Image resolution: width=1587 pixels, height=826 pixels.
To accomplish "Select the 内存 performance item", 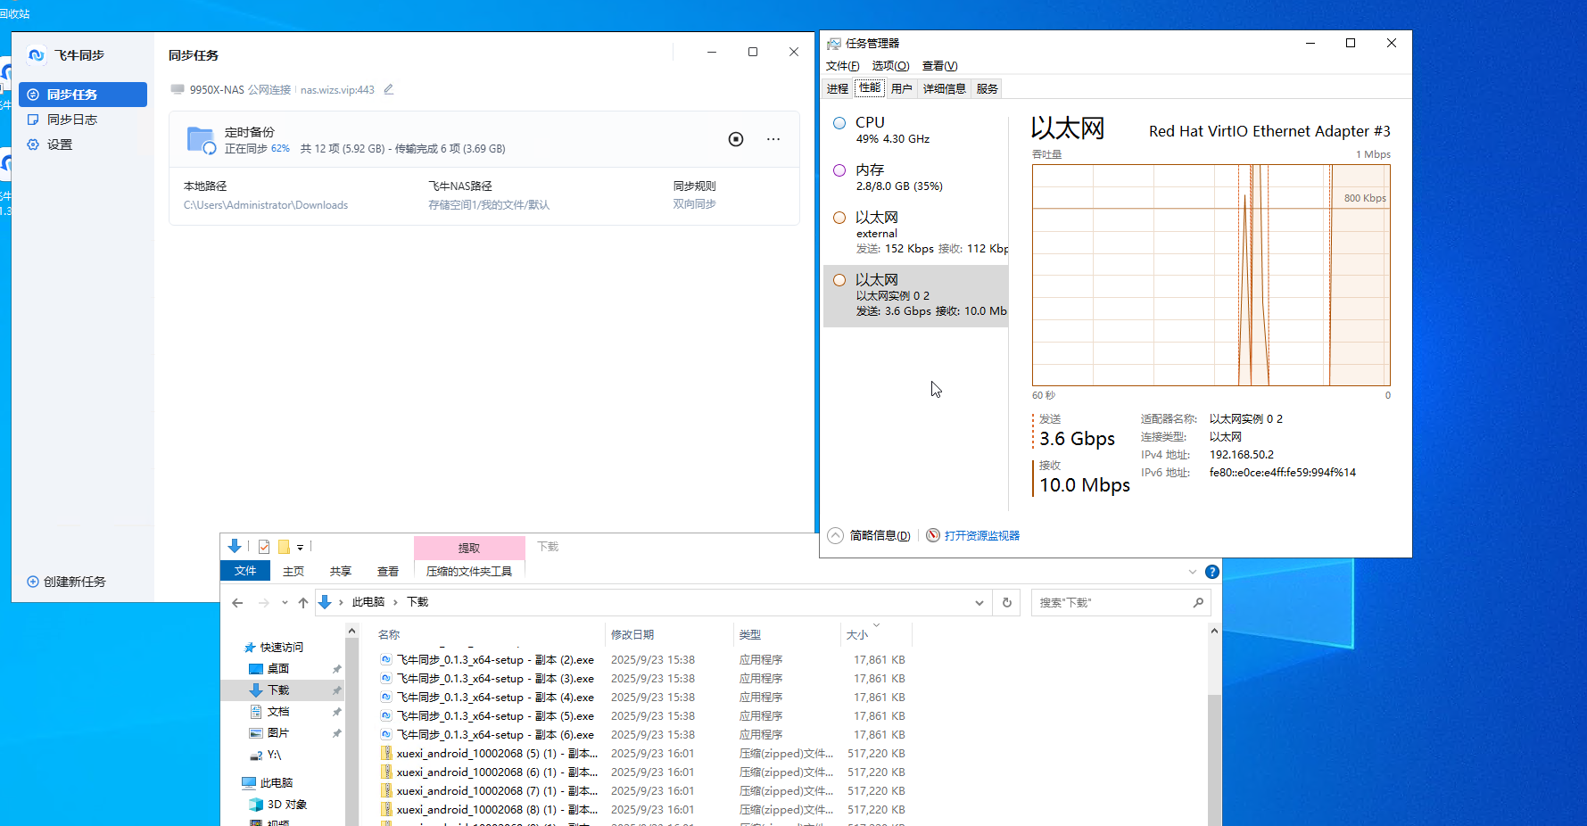I will pyautogui.click(x=919, y=177).
